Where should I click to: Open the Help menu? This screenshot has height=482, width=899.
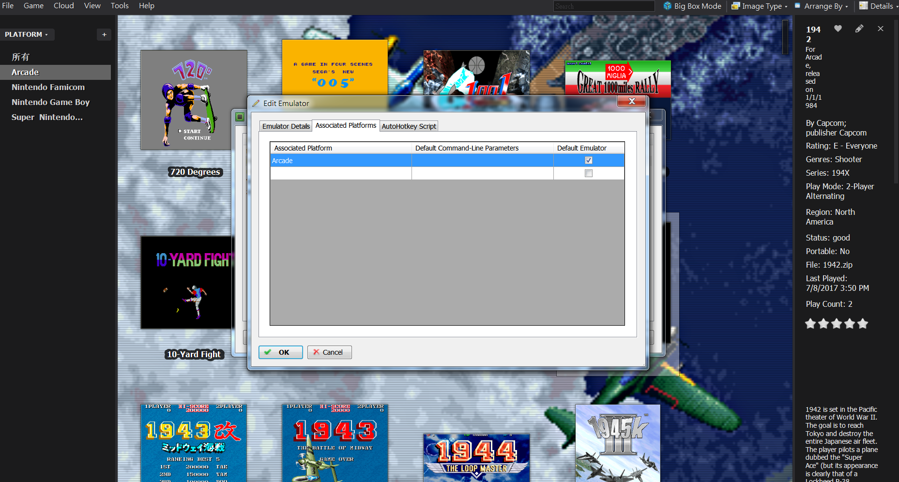(147, 6)
